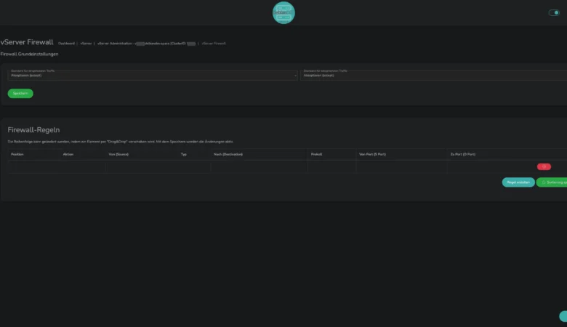Open the teal floating button at bottom right
This screenshot has width=567, height=327.
pyautogui.click(x=563, y=316)
